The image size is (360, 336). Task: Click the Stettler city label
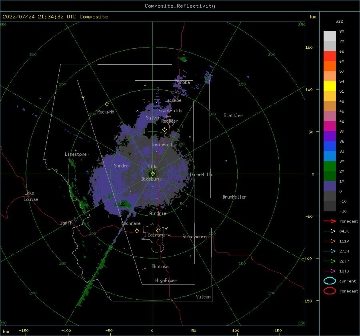233,115
